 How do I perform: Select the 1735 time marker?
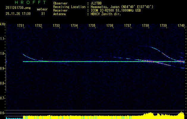pos(92,26)
